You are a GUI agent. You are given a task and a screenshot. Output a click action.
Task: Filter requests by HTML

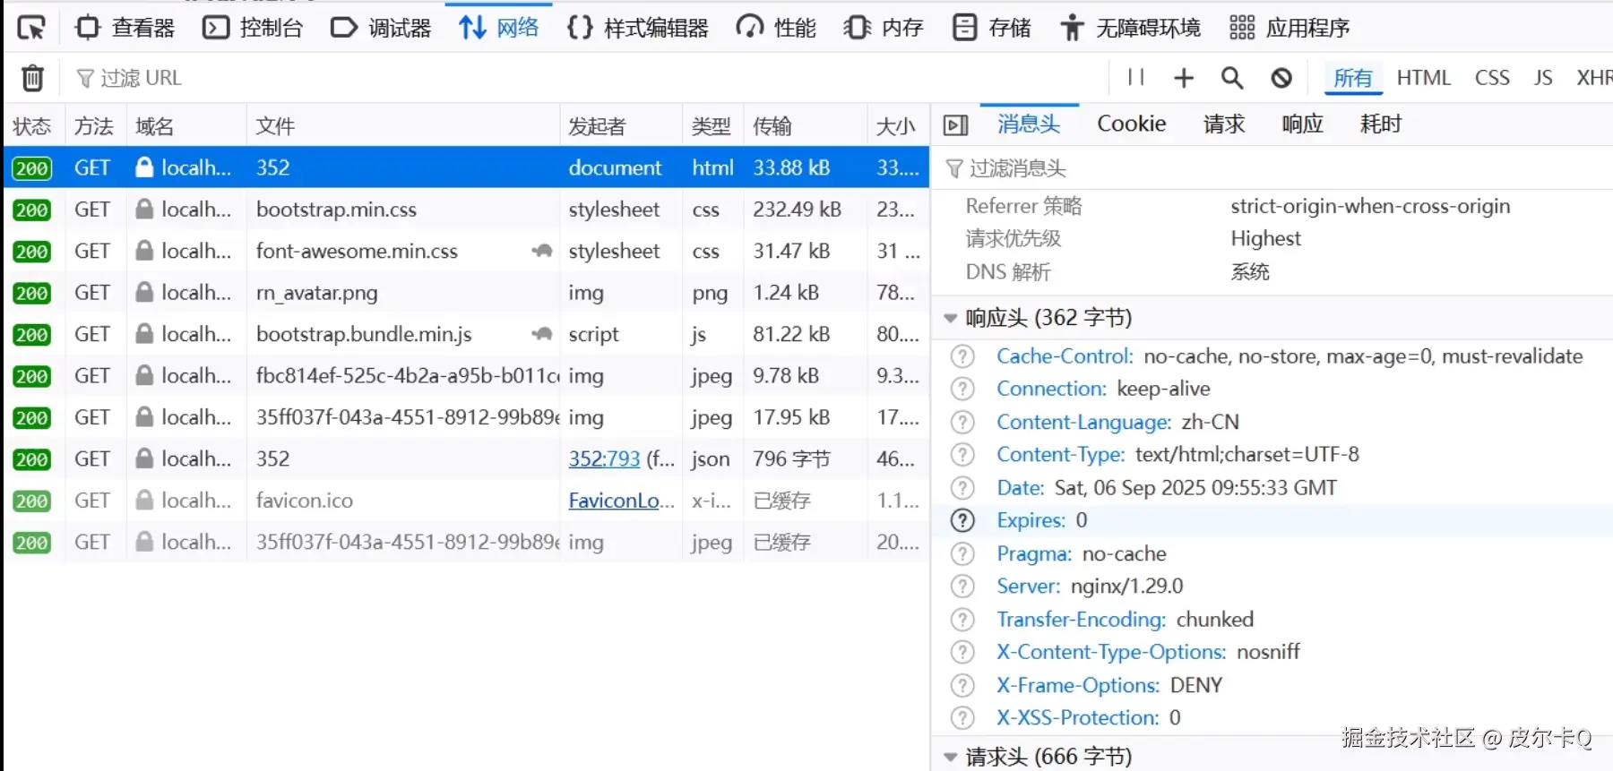1423,78
